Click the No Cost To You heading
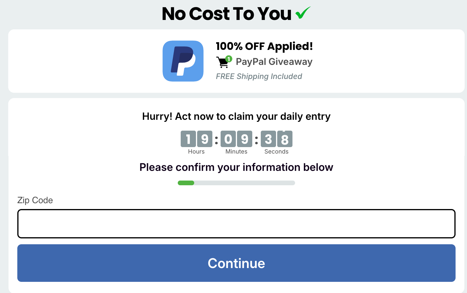The height and width of the screenshot is (293, 467). click(227, 14)
